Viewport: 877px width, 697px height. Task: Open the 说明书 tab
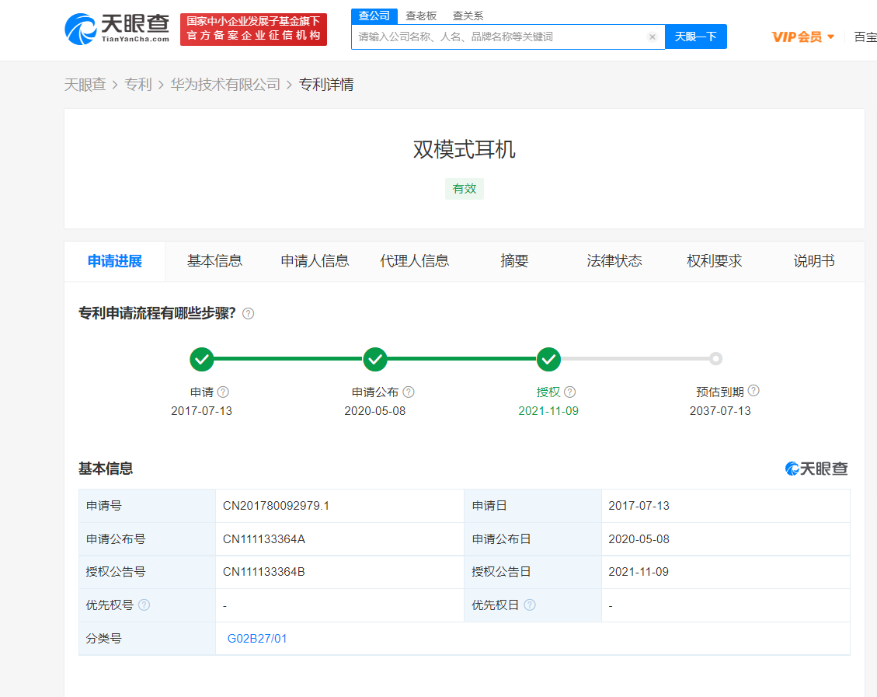(814, 261)
